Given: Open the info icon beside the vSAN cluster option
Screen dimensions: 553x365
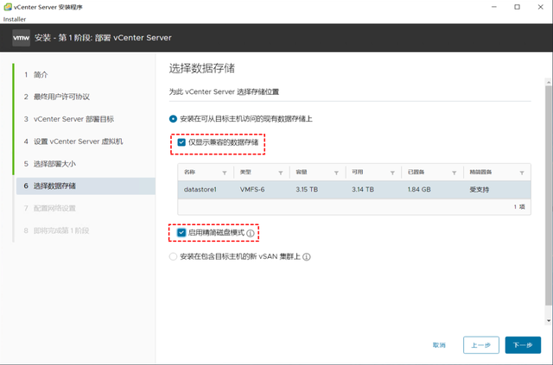Looking at the screenshot, I should tap(307, 257).
